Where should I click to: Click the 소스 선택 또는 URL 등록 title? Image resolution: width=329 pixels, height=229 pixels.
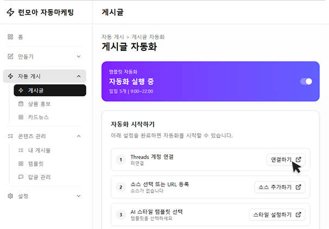coord(160,185)
